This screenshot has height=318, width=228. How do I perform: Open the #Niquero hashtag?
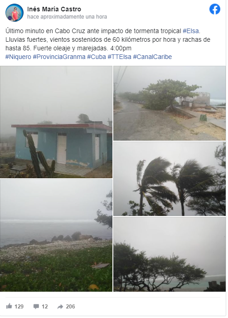(18, 57)
